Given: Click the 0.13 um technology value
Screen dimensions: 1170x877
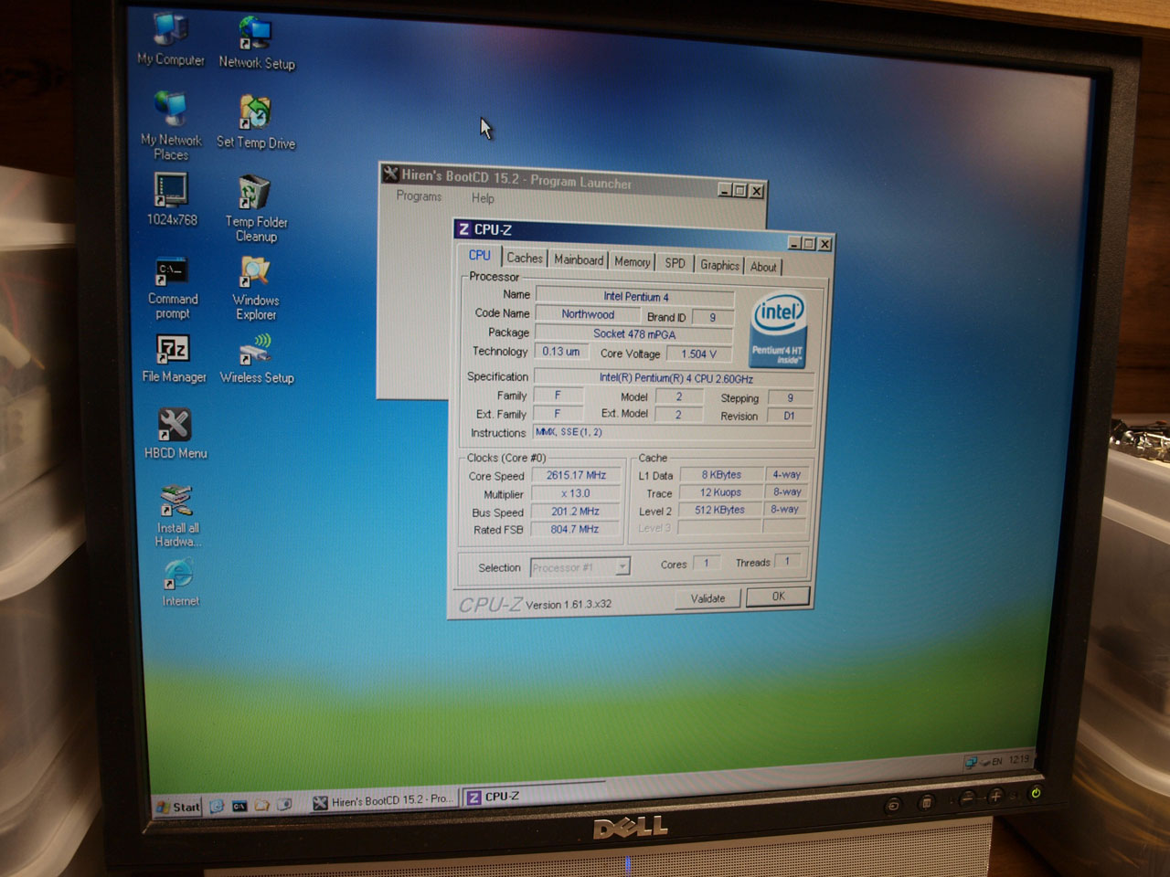Looking at the screenshot, I should coord(560,352).
